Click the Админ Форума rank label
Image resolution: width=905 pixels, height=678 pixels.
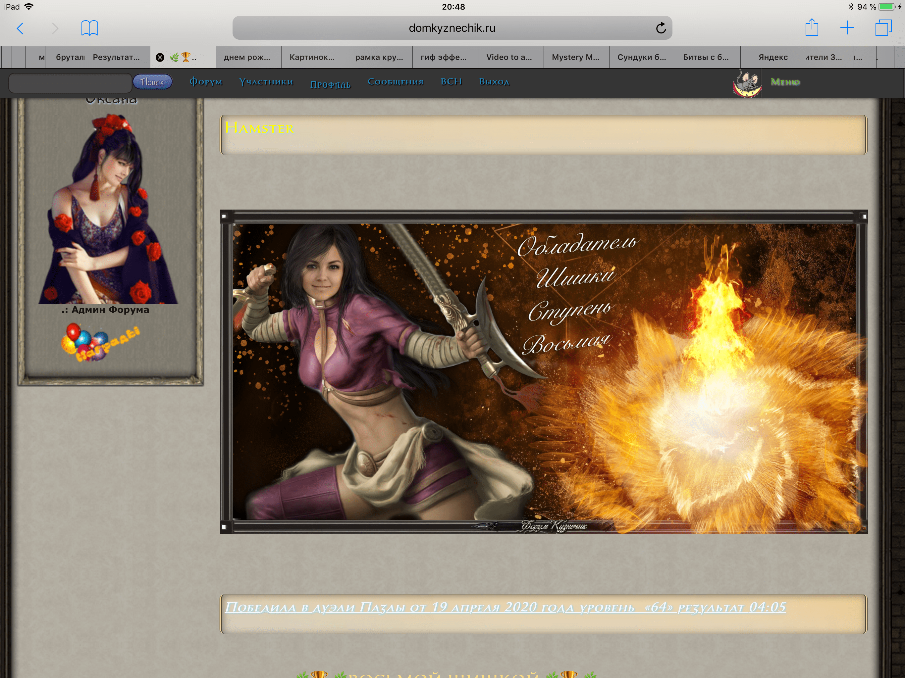tap(106, 310)
